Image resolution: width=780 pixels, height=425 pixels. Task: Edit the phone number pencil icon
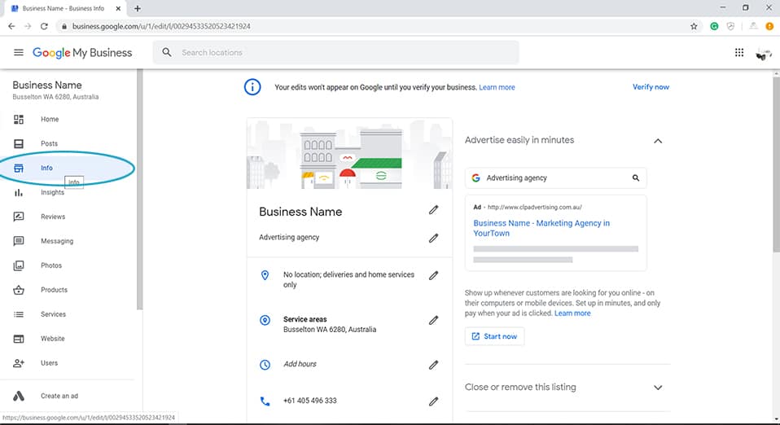click(x=433, y=401)
